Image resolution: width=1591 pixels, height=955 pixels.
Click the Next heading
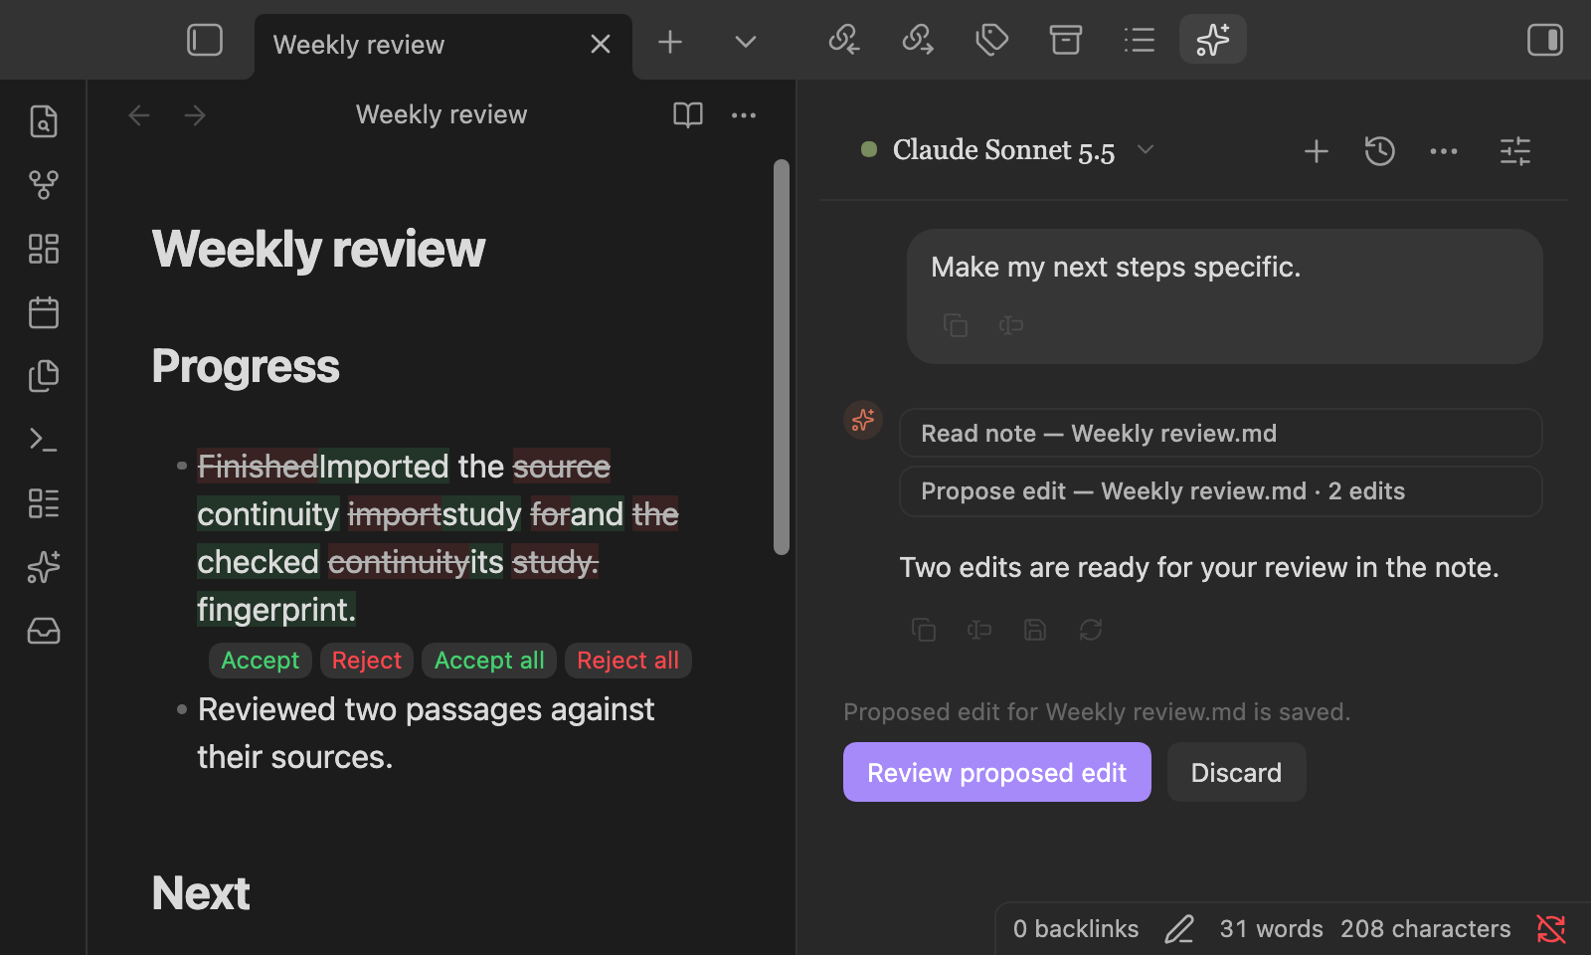point(201,893)
